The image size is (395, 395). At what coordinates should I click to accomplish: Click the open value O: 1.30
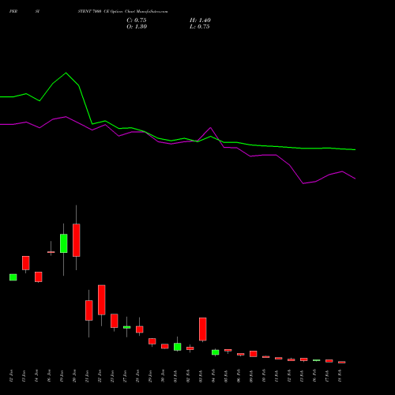pyautogui.click(x=137, y=27)
